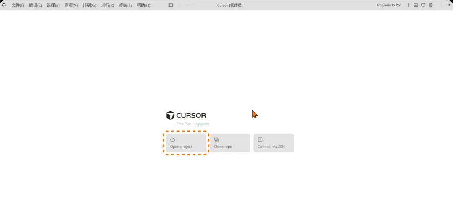Open the 运行(R) menu
Screen dimensions: 453x213
(x=107, y=5)
